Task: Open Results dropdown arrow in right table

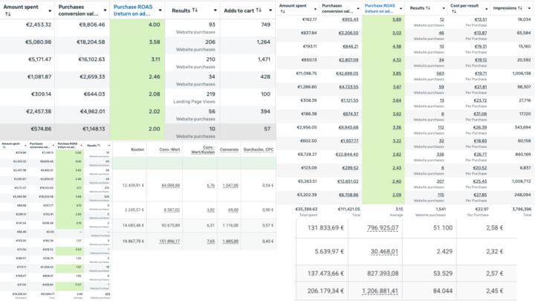Action: point(444,8)
